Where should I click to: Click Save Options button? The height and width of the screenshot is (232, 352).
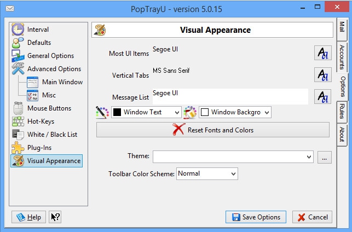pyautogui.click(x=256, y=217)
